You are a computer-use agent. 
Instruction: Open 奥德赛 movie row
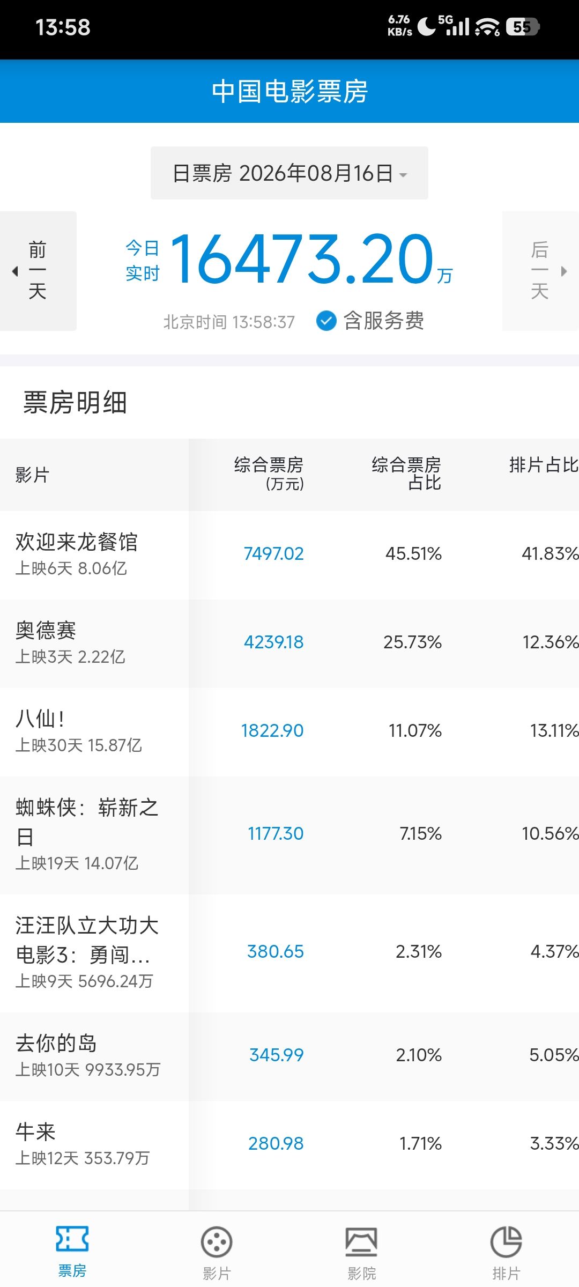click(x=289, y=643)
